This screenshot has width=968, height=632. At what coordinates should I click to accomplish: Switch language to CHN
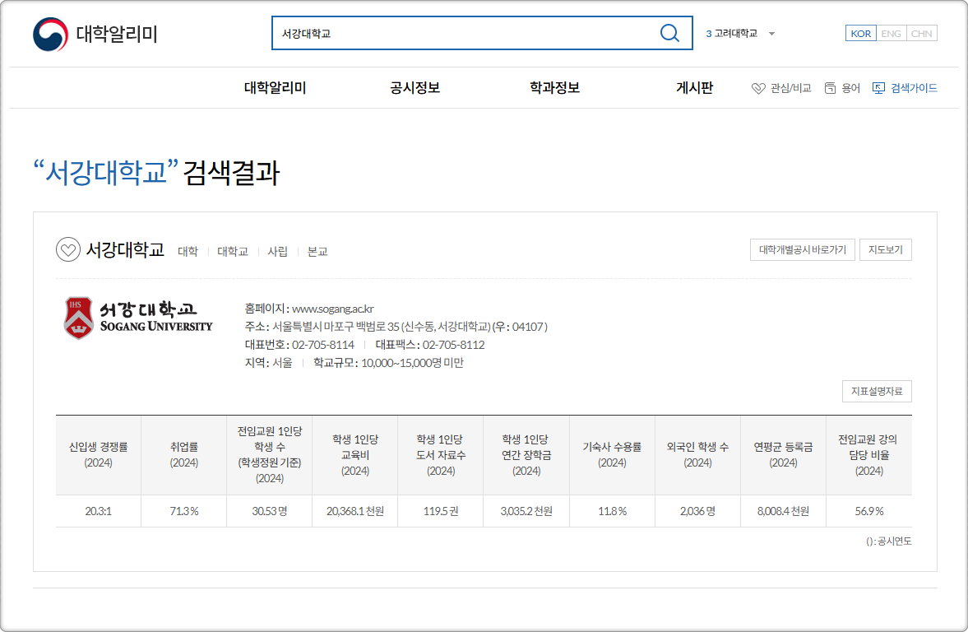click(922, 34)
